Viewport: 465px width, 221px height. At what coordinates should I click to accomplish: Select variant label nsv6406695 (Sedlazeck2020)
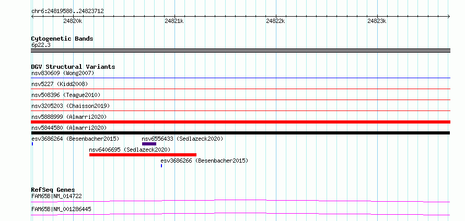[x=130, y=150]
